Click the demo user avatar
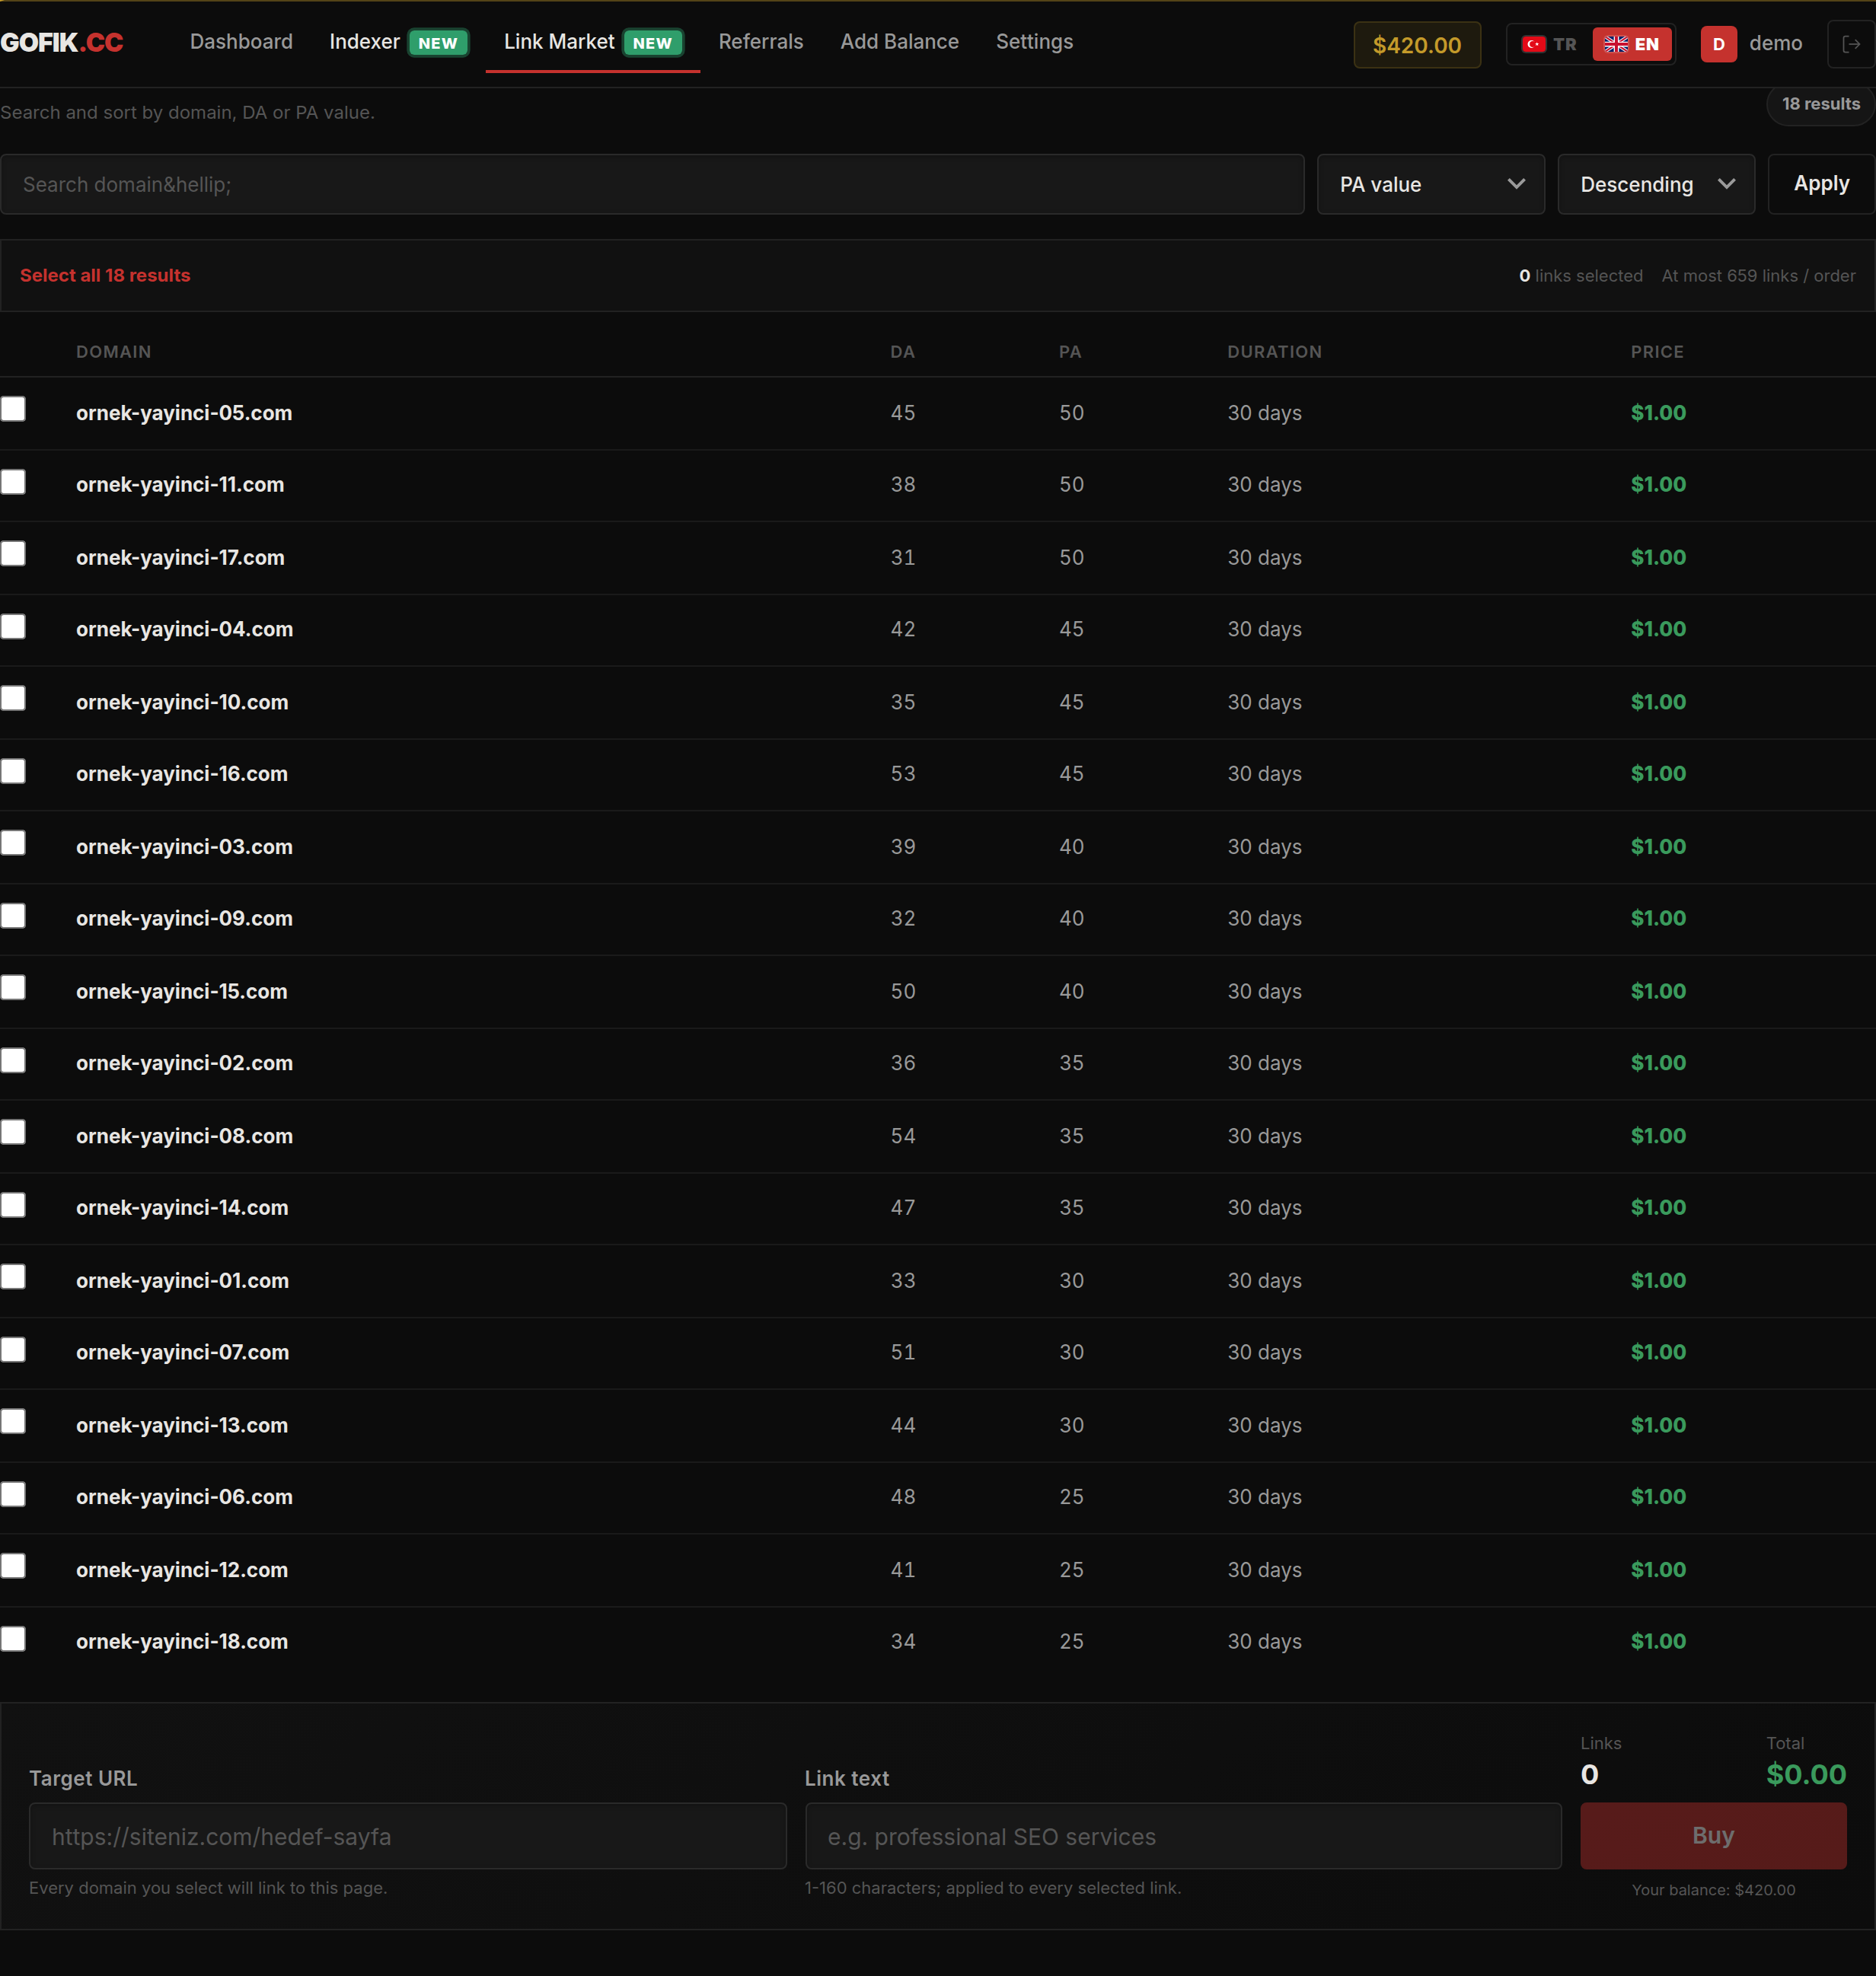The height and width of the screenshot is (1976, 1876). point(1718,44)
